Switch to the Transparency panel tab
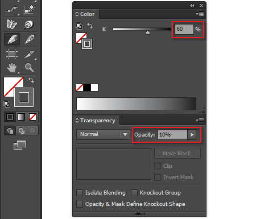 coord(98,121)
